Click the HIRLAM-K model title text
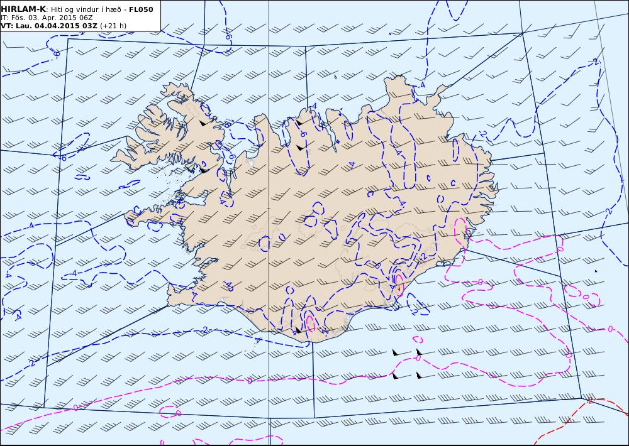This screenshot has width=629, height=446. [x=23, y=9]
